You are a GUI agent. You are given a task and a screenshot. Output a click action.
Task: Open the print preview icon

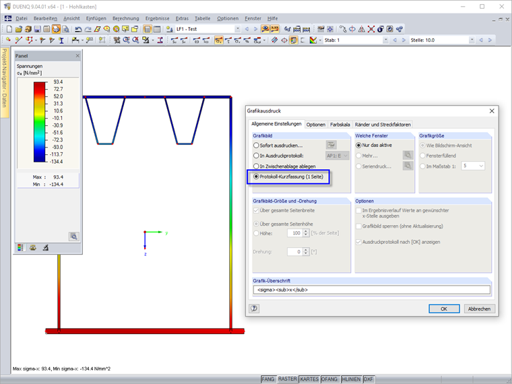tap(65, 29)
